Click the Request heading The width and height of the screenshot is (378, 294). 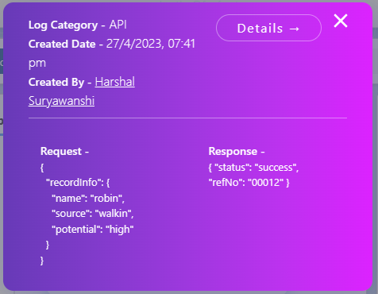coord(61,151)
